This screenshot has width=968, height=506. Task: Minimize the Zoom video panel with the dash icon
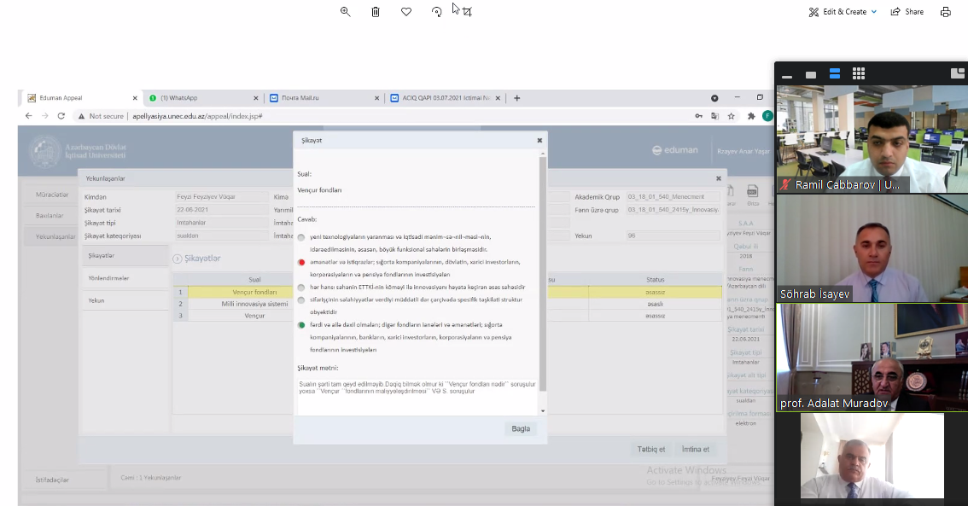[x=786, y=76]
